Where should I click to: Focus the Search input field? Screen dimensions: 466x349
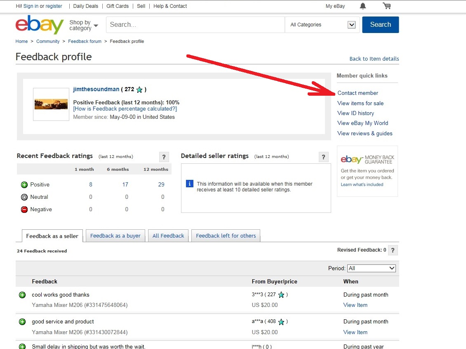click(195, 25)
